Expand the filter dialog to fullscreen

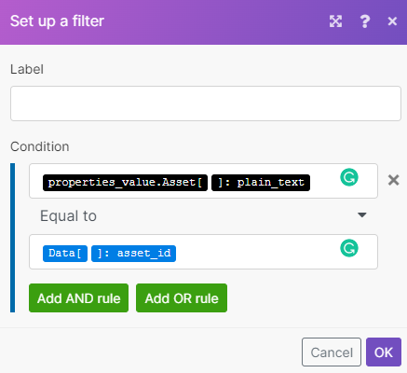click(335, 21)
